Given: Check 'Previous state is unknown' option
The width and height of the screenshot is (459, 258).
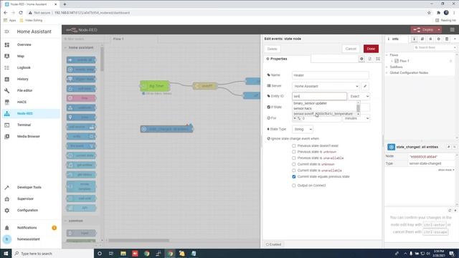Looking at the screenshot, I should coord(293,152).
